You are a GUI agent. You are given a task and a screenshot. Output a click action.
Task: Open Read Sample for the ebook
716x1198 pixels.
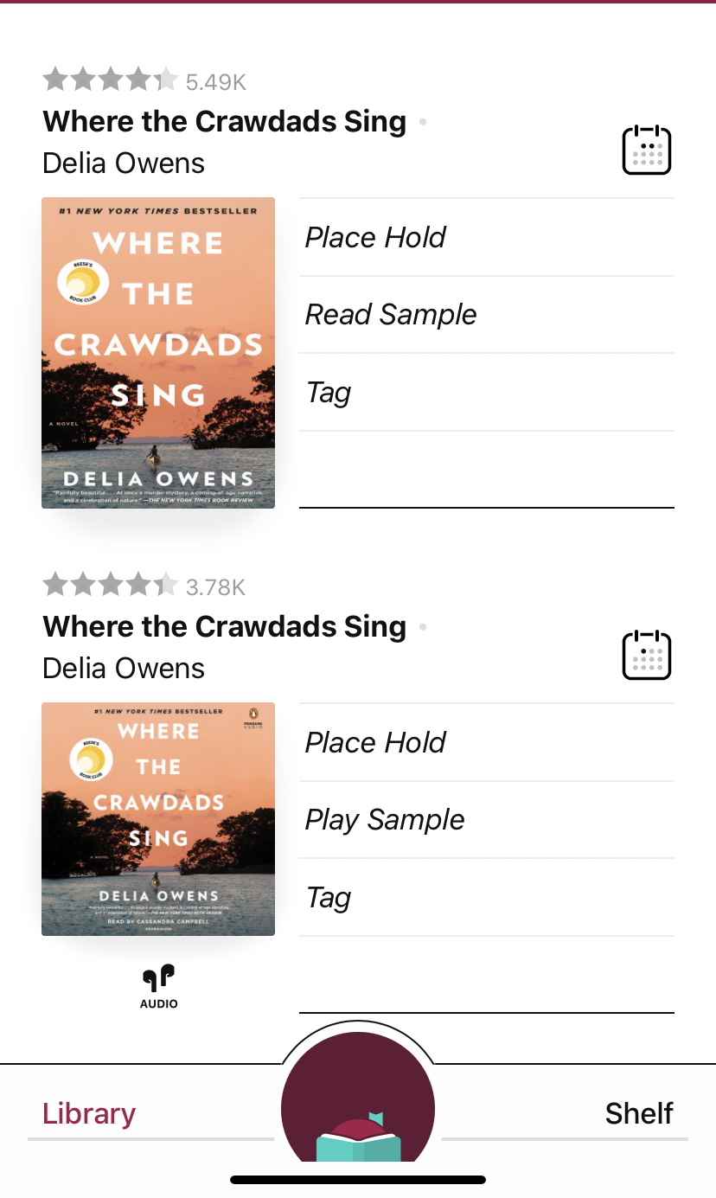pos(391,315)
